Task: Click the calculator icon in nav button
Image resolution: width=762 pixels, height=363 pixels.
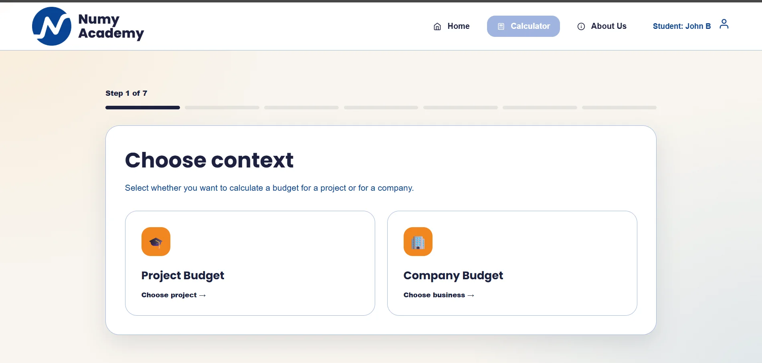Action: point(501,26)
